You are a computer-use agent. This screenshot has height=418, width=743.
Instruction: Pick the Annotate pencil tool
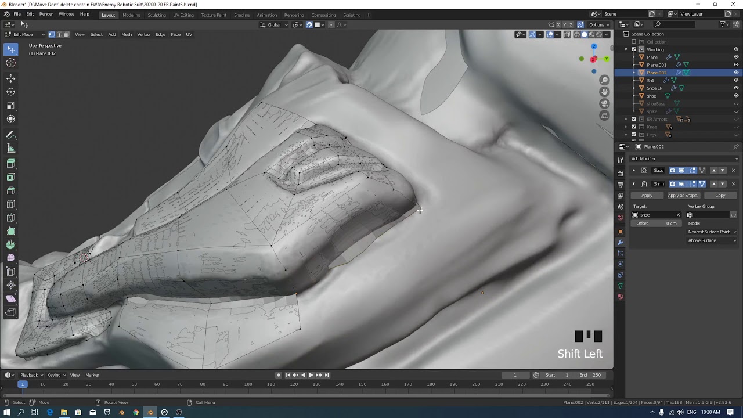[11, 135]
